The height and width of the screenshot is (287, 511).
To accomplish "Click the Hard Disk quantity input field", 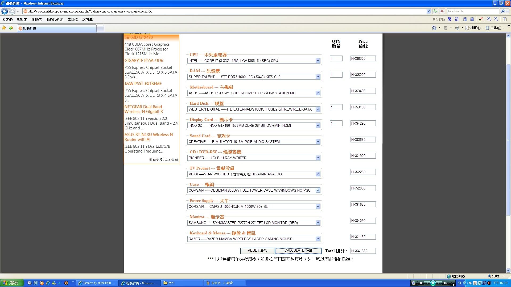I will click(x=336, y=107).
